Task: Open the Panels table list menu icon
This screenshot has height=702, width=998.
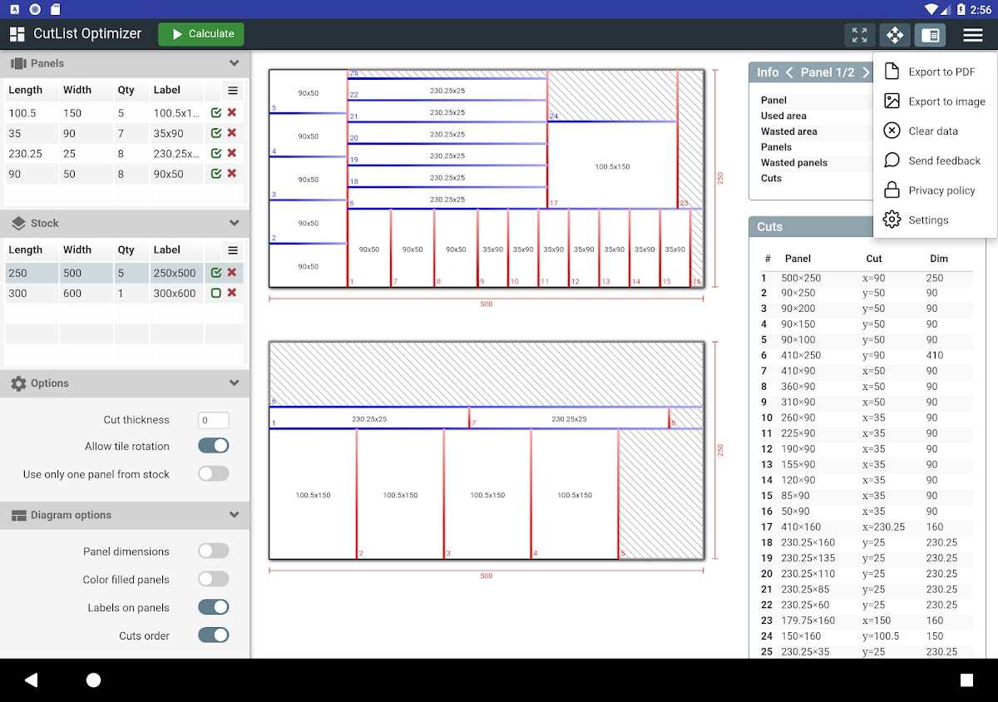Action: pos(233,90)
